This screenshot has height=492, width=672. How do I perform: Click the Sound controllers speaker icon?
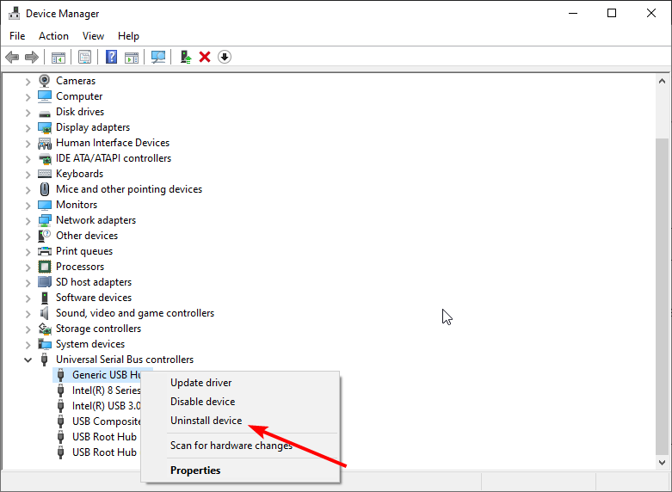click(45, 313)
